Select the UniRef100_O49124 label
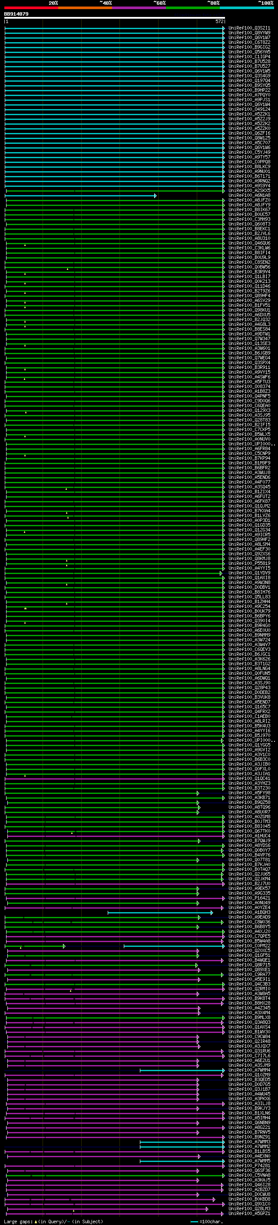This screenshot has width=278, height=1225. click(249, 110)
